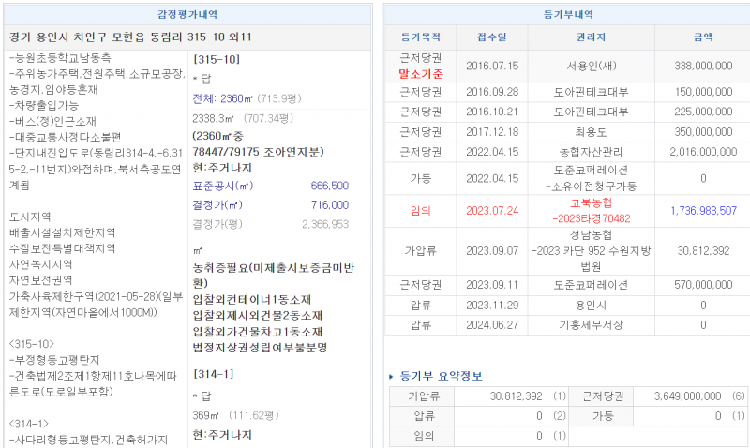Click the red 말소기준 label

[420, 73]
